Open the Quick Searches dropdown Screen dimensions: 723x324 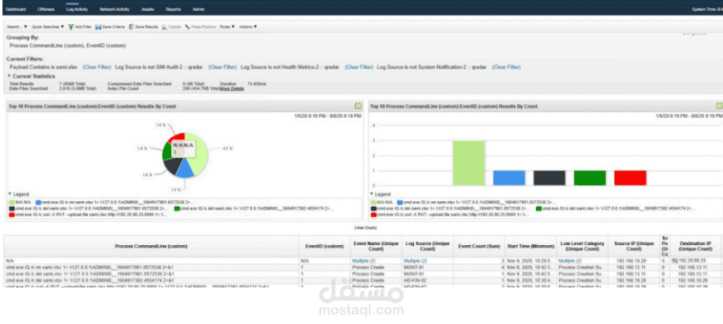[x=48, y=27]
